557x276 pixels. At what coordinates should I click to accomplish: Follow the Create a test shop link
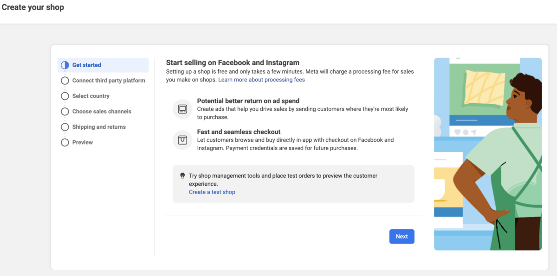[212, 192]
